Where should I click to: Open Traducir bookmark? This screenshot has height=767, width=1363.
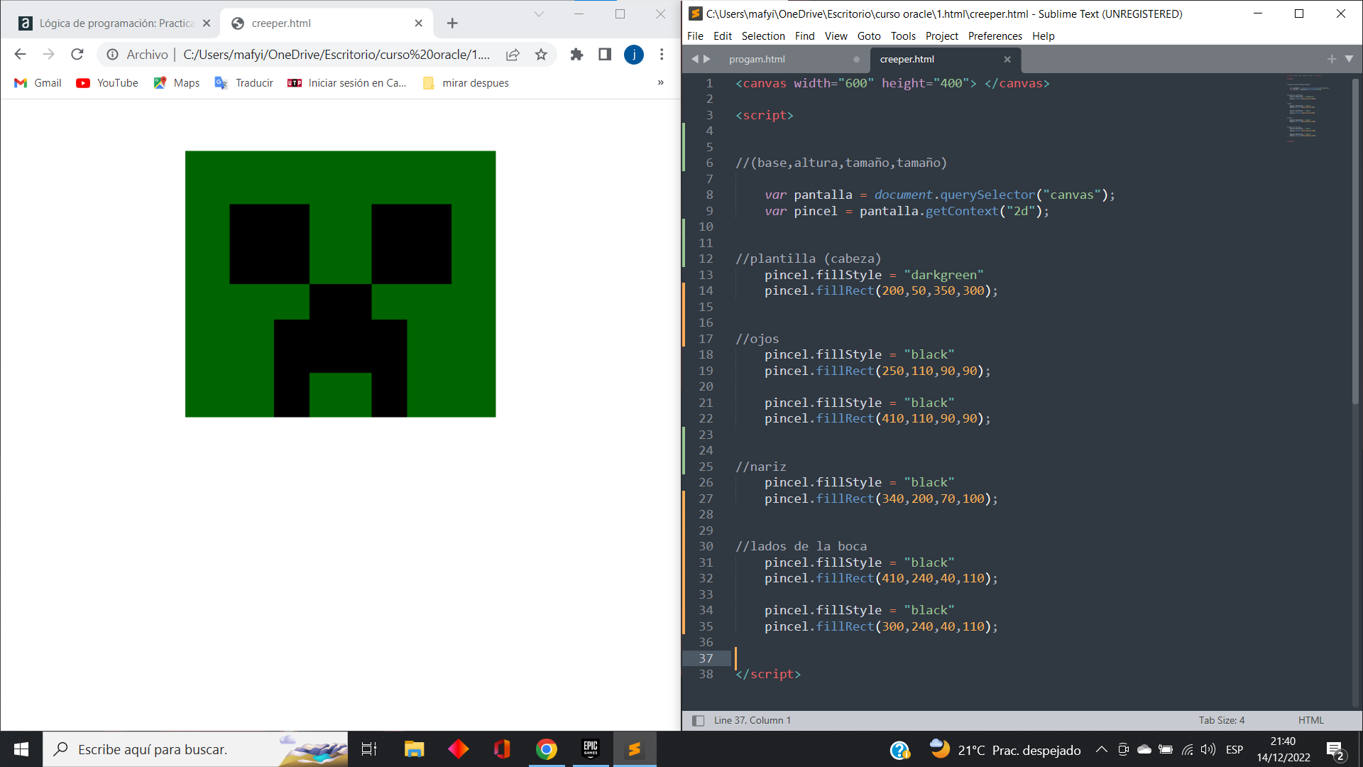(243, 83)
